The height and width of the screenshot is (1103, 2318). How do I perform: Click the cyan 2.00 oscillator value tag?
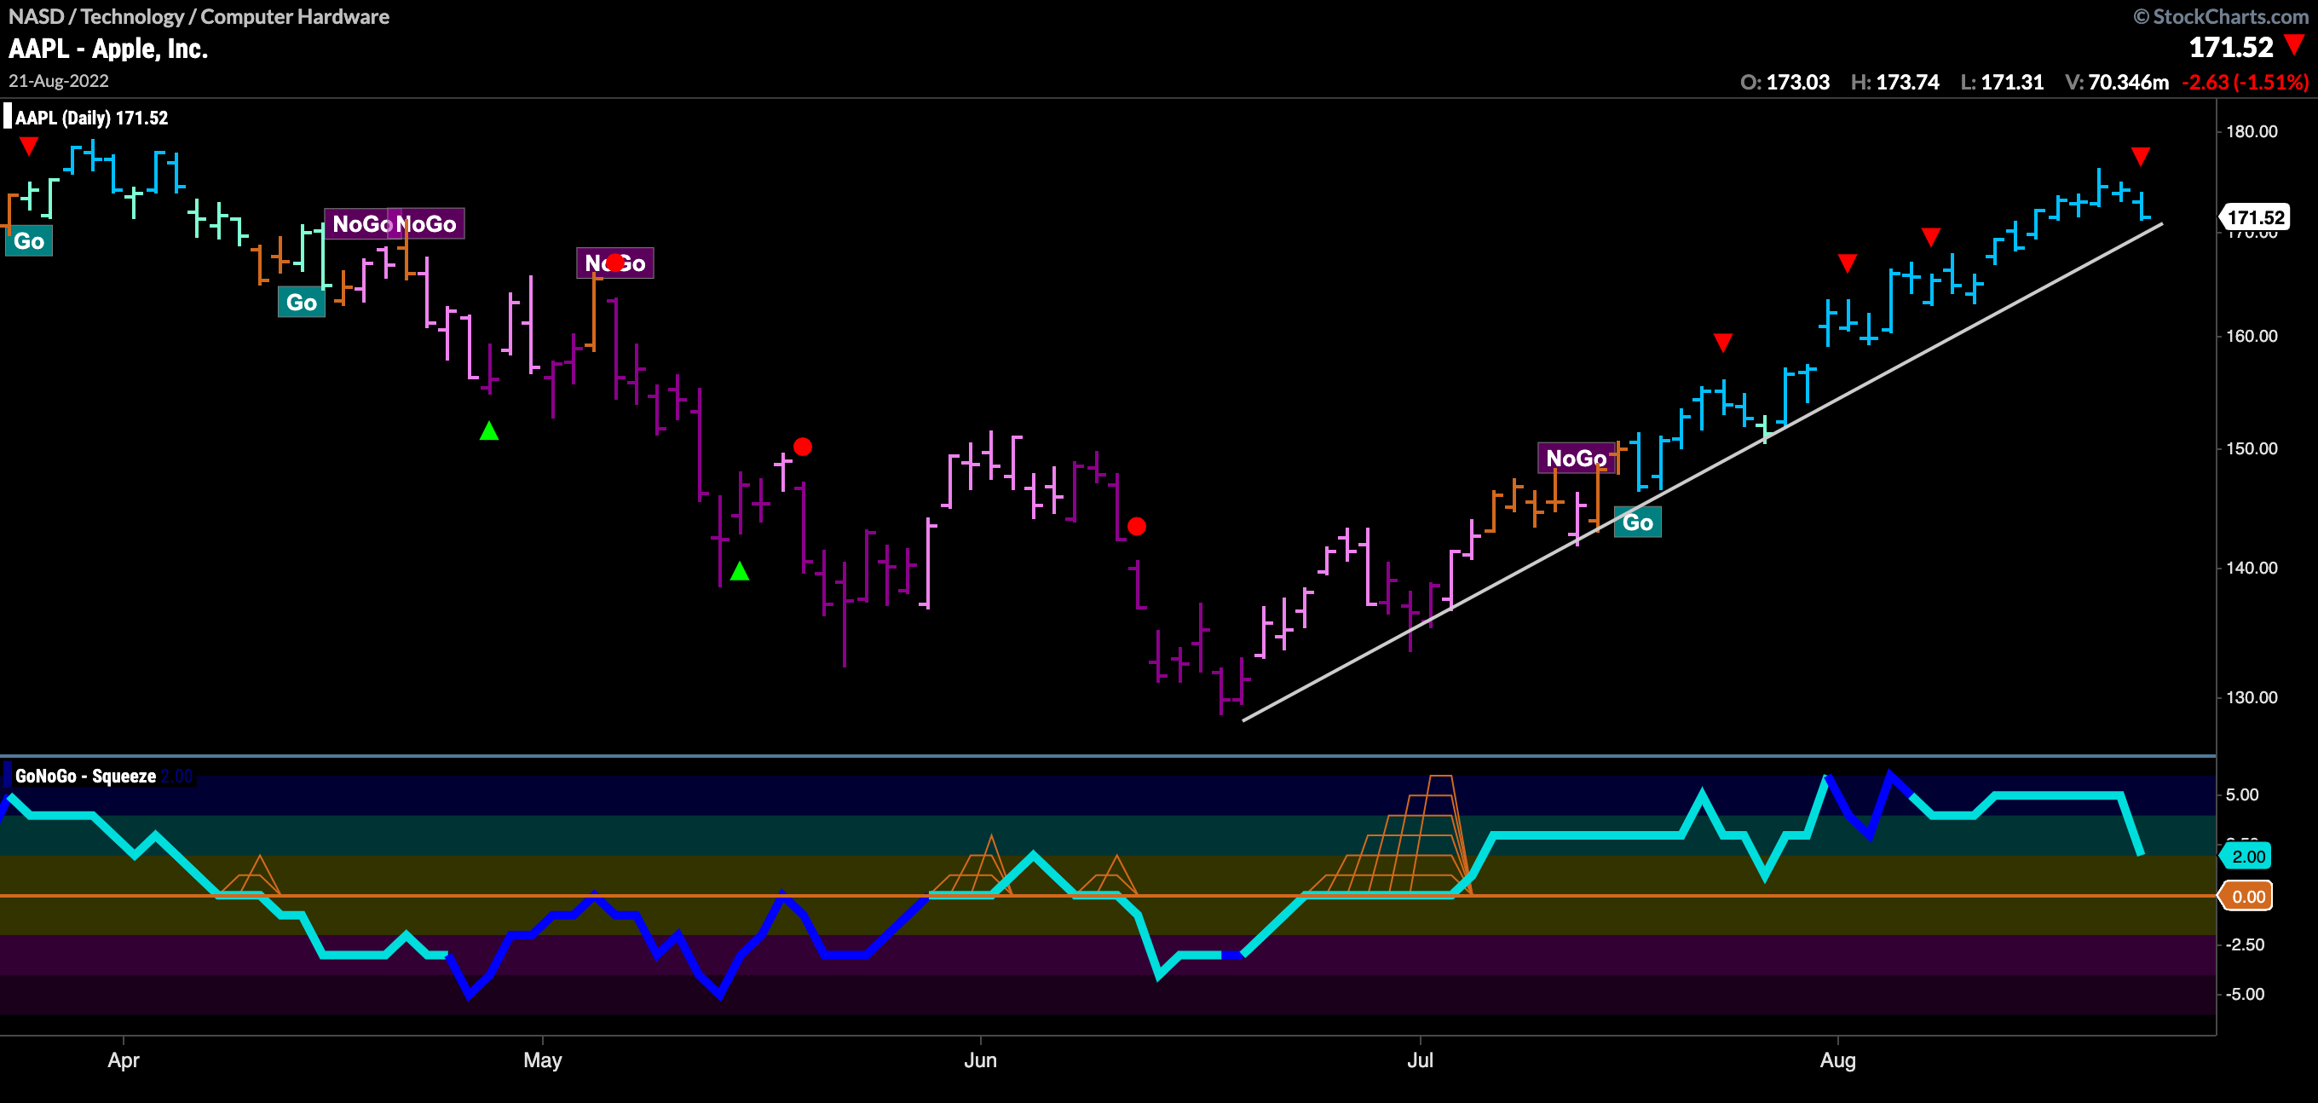click(2248, 857)
